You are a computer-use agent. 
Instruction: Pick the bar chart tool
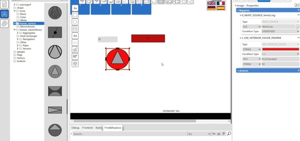75,50
